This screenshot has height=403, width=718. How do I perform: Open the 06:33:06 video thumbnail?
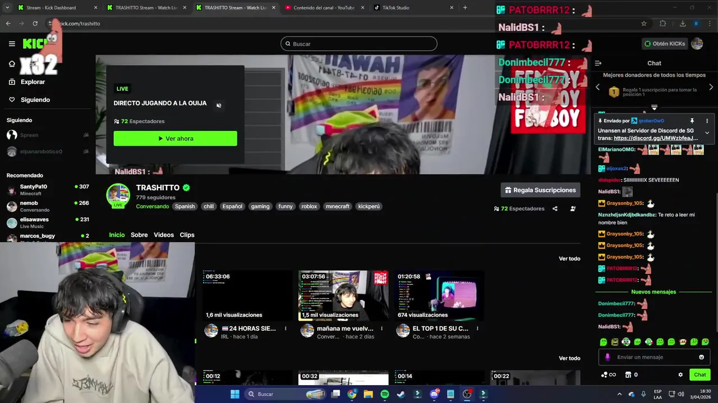click(247, 296)
